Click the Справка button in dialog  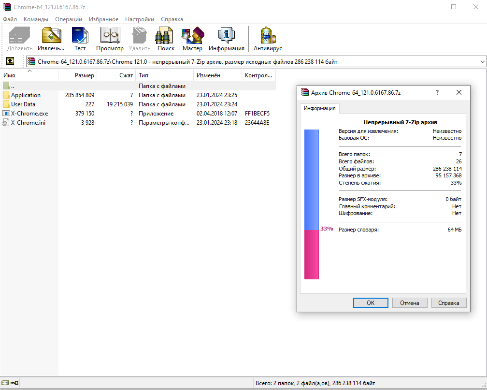448,303
